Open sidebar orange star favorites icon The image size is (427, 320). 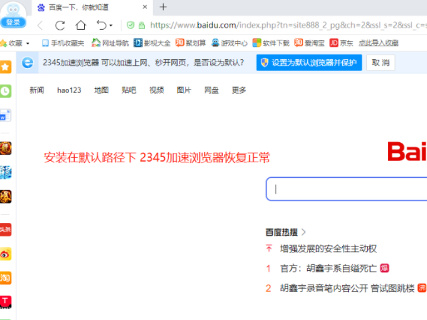tap(5, 66)
